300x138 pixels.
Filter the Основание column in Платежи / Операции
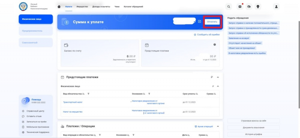133,135
